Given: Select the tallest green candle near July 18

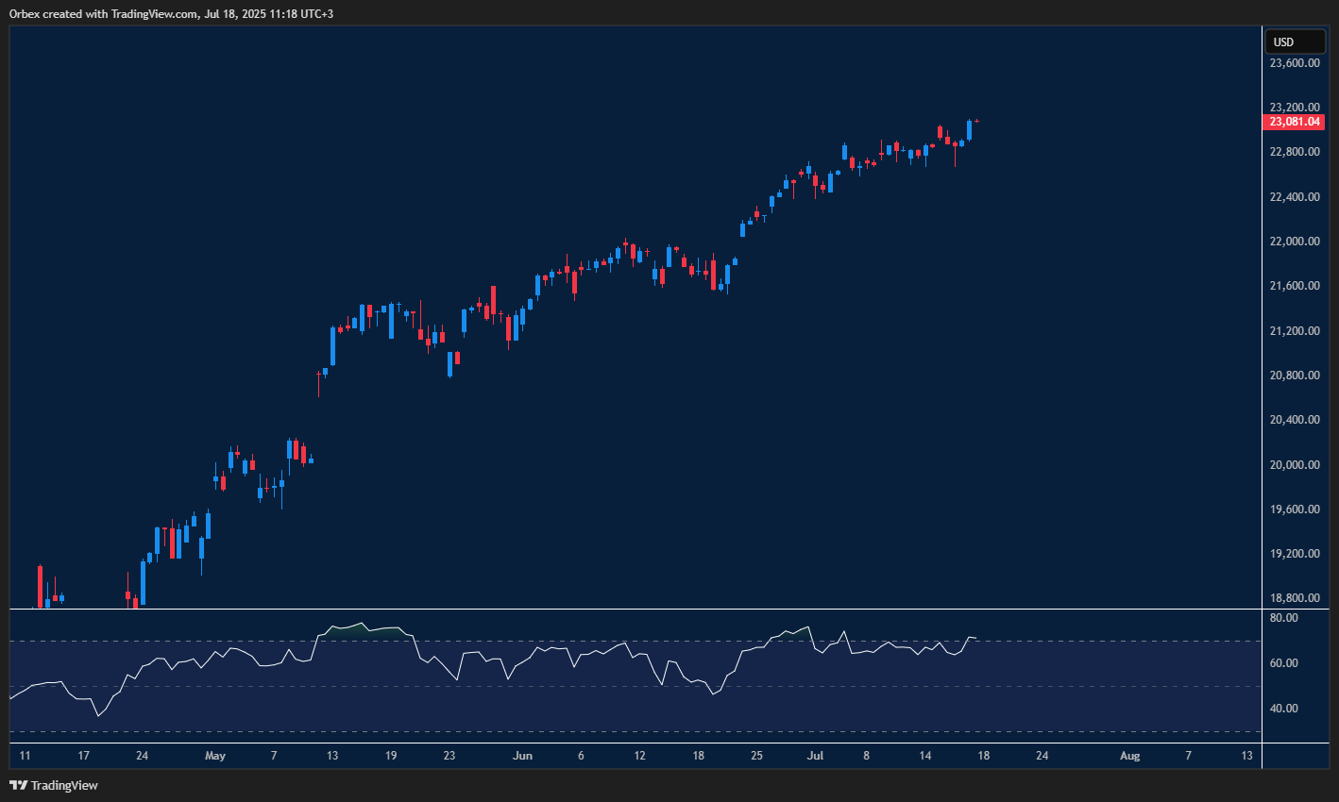Looking at the screenshot, I should pos(969,132).
